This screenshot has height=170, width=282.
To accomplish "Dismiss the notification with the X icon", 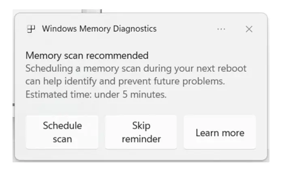I will (249, 29).
